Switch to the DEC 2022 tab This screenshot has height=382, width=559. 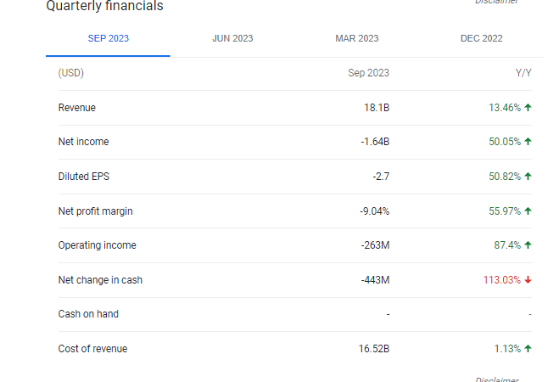coord(481,38)
